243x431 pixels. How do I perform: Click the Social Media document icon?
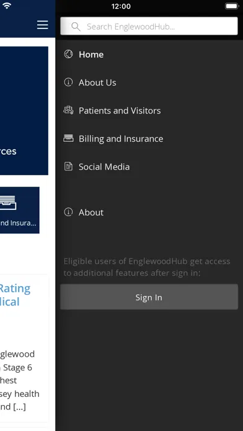[68, 167]
